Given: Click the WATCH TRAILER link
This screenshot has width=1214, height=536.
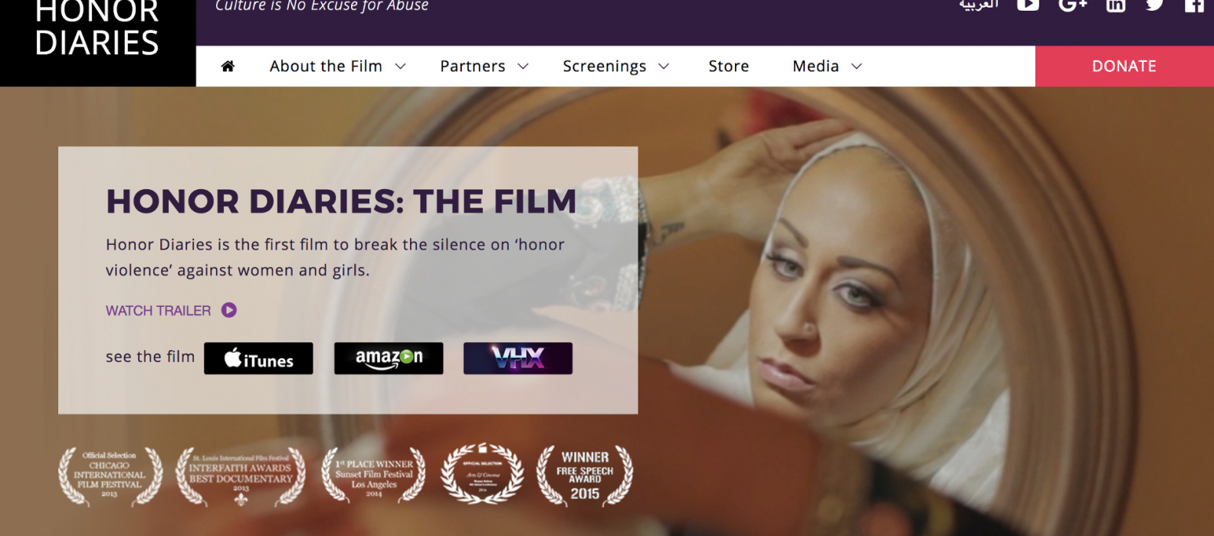Looking at the screenshot, I should pyautogui.click(x=158, y=310).
